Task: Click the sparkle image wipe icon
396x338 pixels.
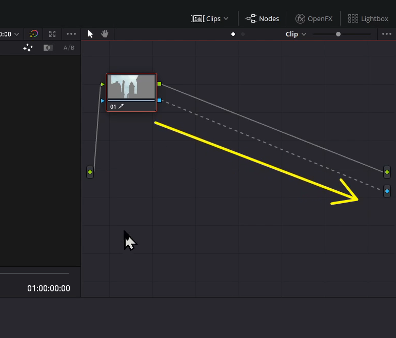Action: click(x=28, y=48)
